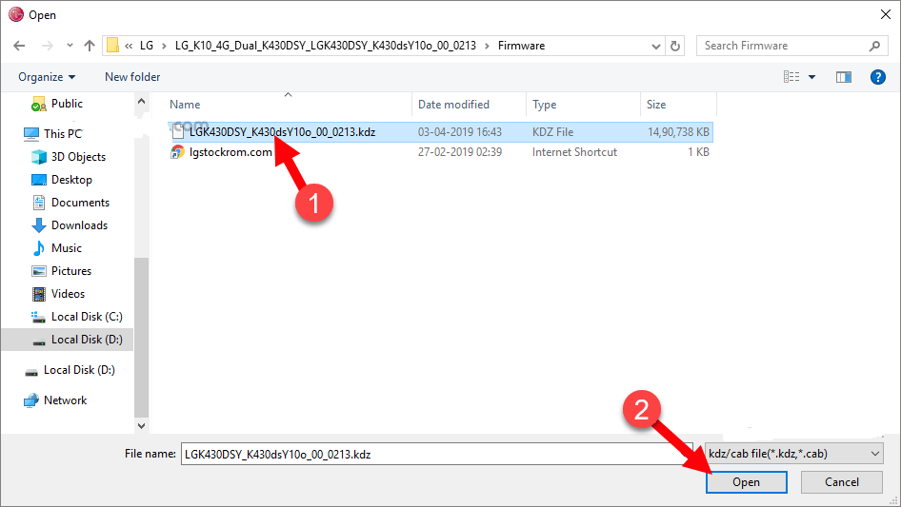Open the Help question mark icon

pyautogui.click(x=877, y=77)
